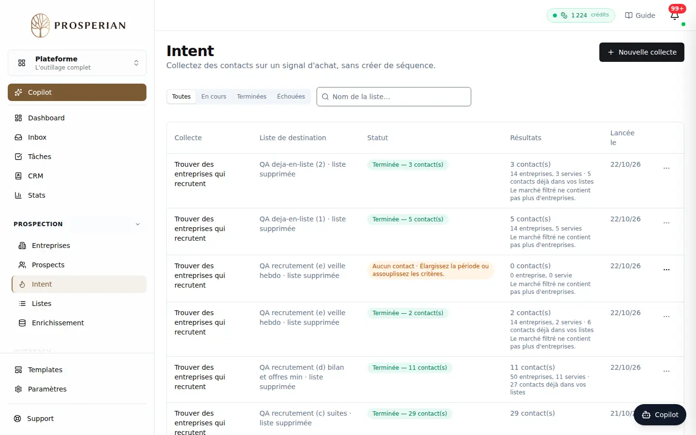
Task: Click the Résultats column header
Action: (x=526, y=138)
